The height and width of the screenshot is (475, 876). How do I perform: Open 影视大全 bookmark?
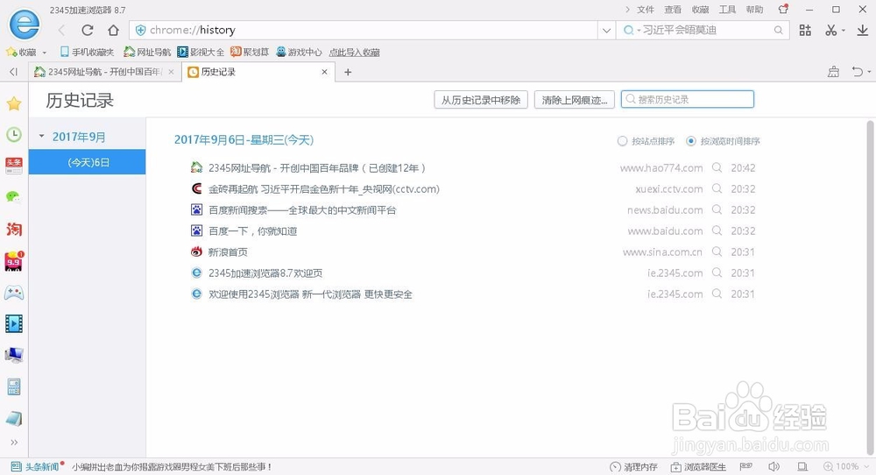click(x=201, y=52)
